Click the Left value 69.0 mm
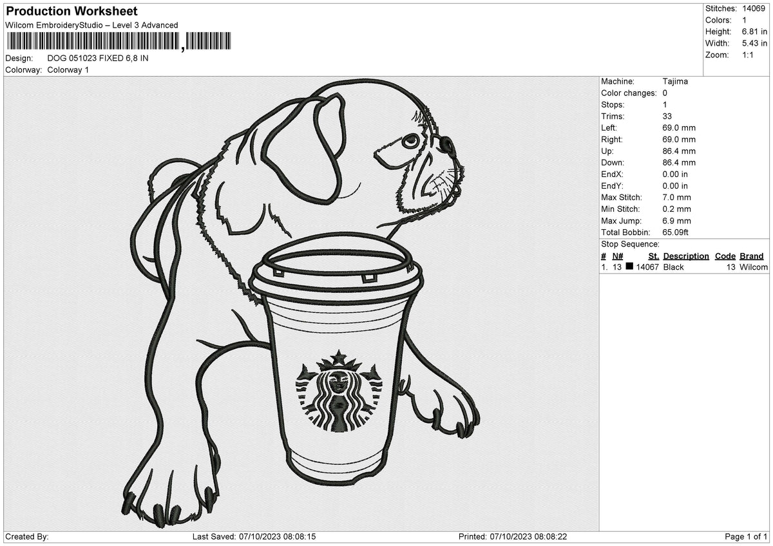Screen dimensions: 773x546 tap(679, 127)
